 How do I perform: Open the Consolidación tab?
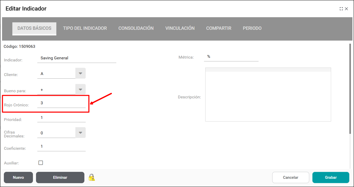click(x=136, y=28)
